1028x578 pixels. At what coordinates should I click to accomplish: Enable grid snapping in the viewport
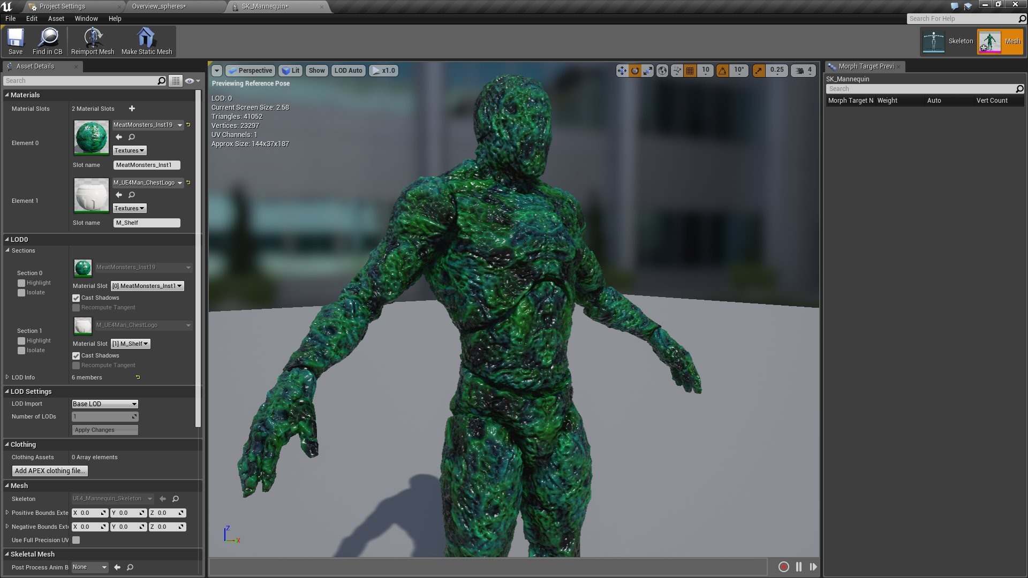coord(690,70)
